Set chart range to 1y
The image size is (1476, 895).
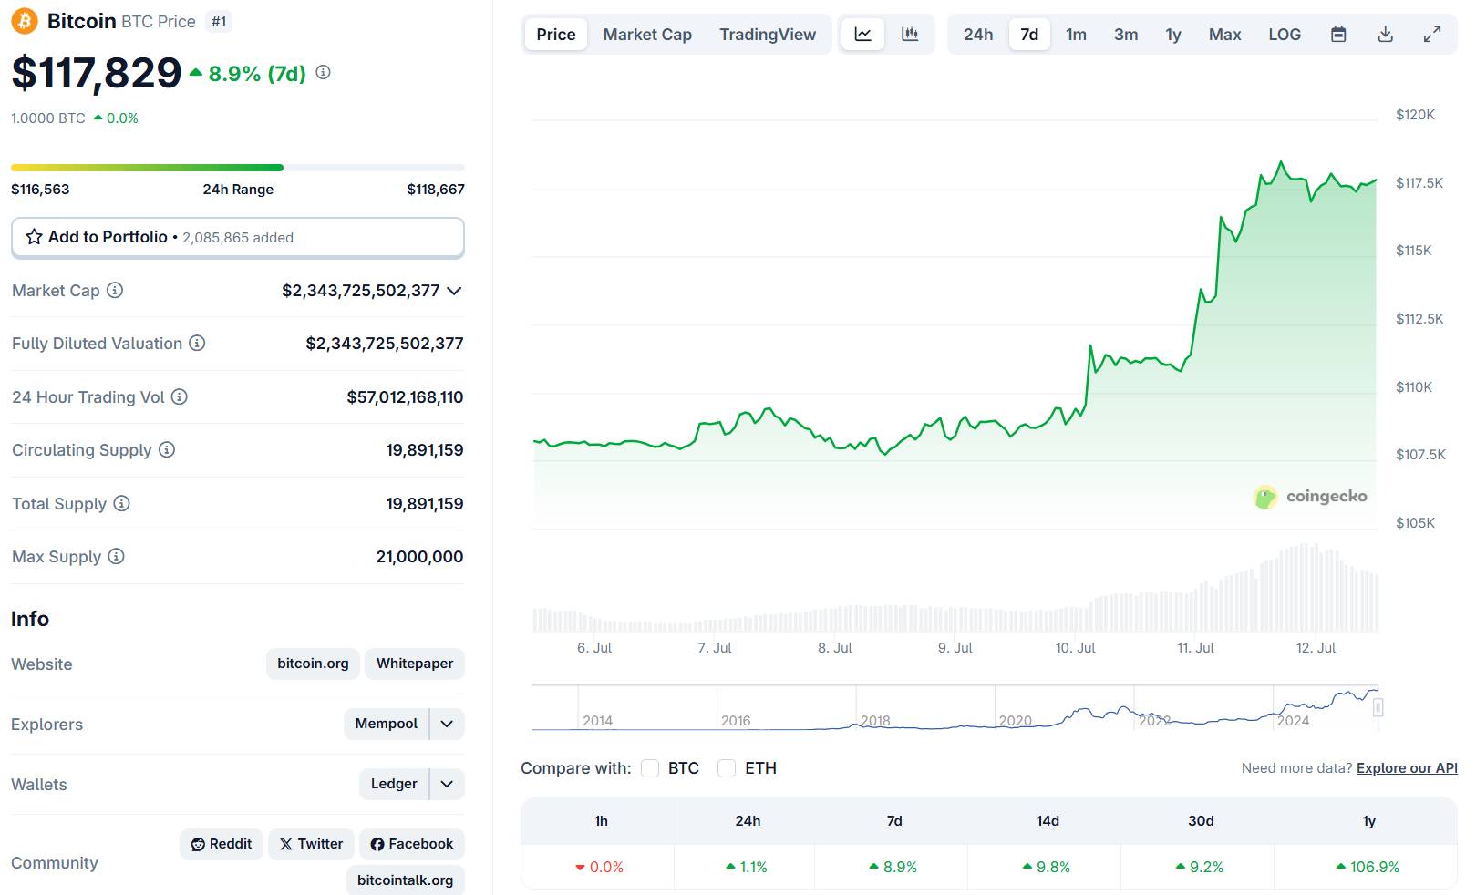tap(1173, 35)
